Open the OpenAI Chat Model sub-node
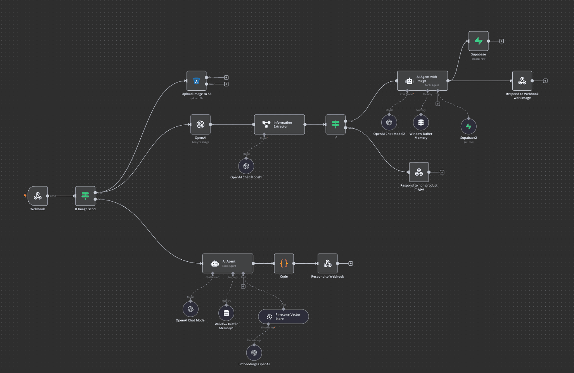The image size is (574, 373). coord(190,309)
